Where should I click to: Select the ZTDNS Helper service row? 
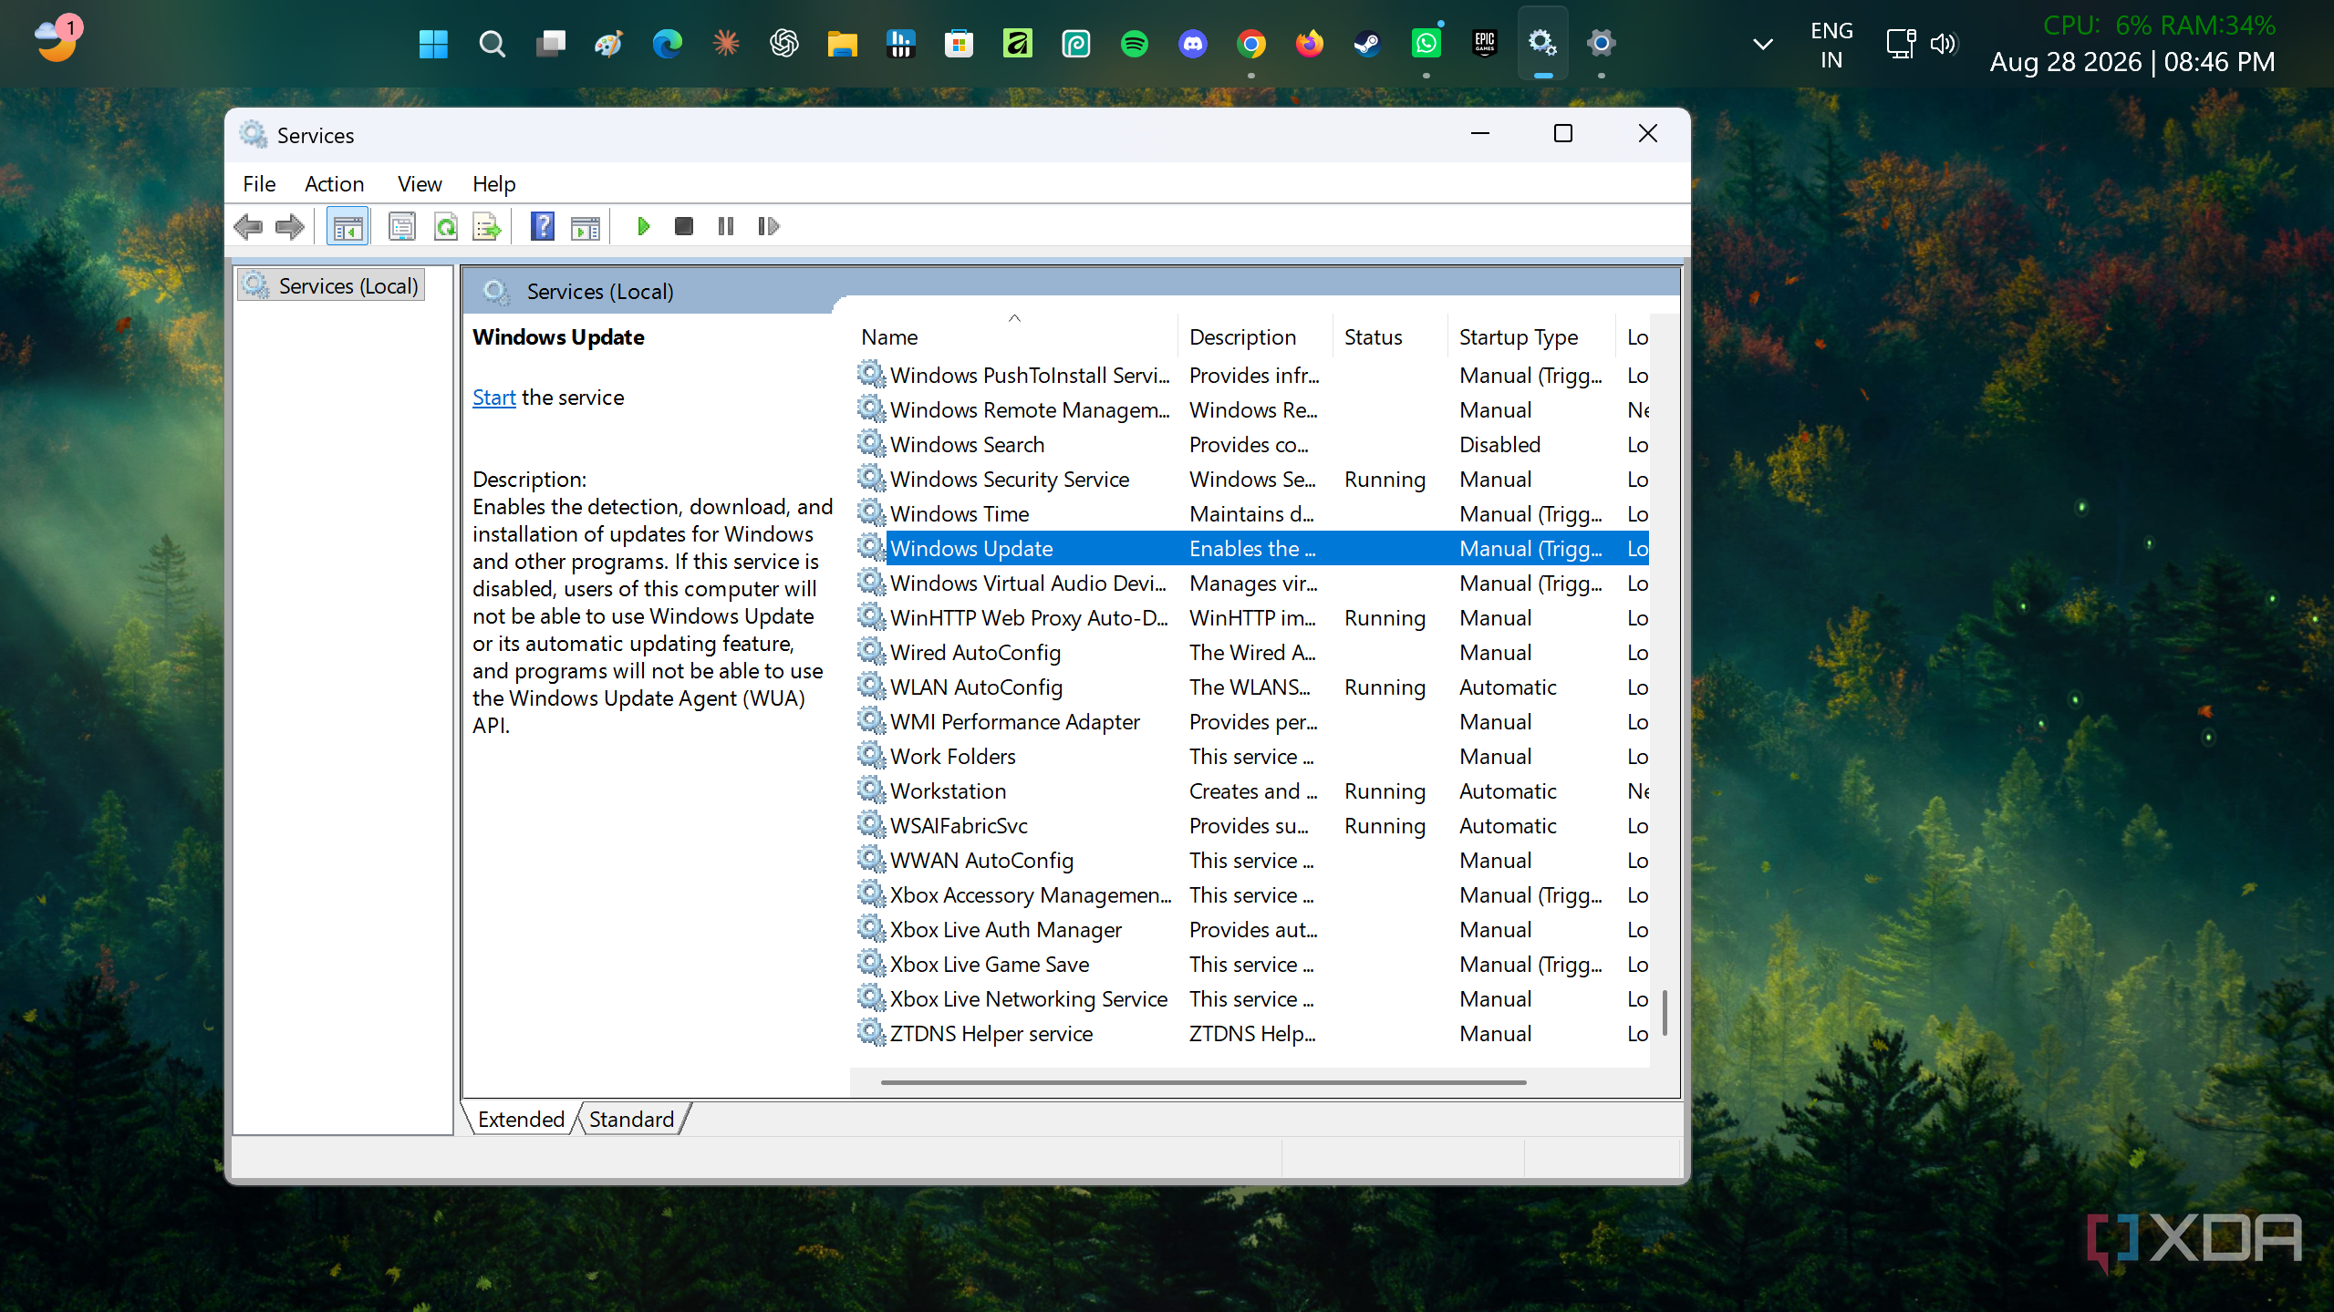(x=1252, y=1034)
